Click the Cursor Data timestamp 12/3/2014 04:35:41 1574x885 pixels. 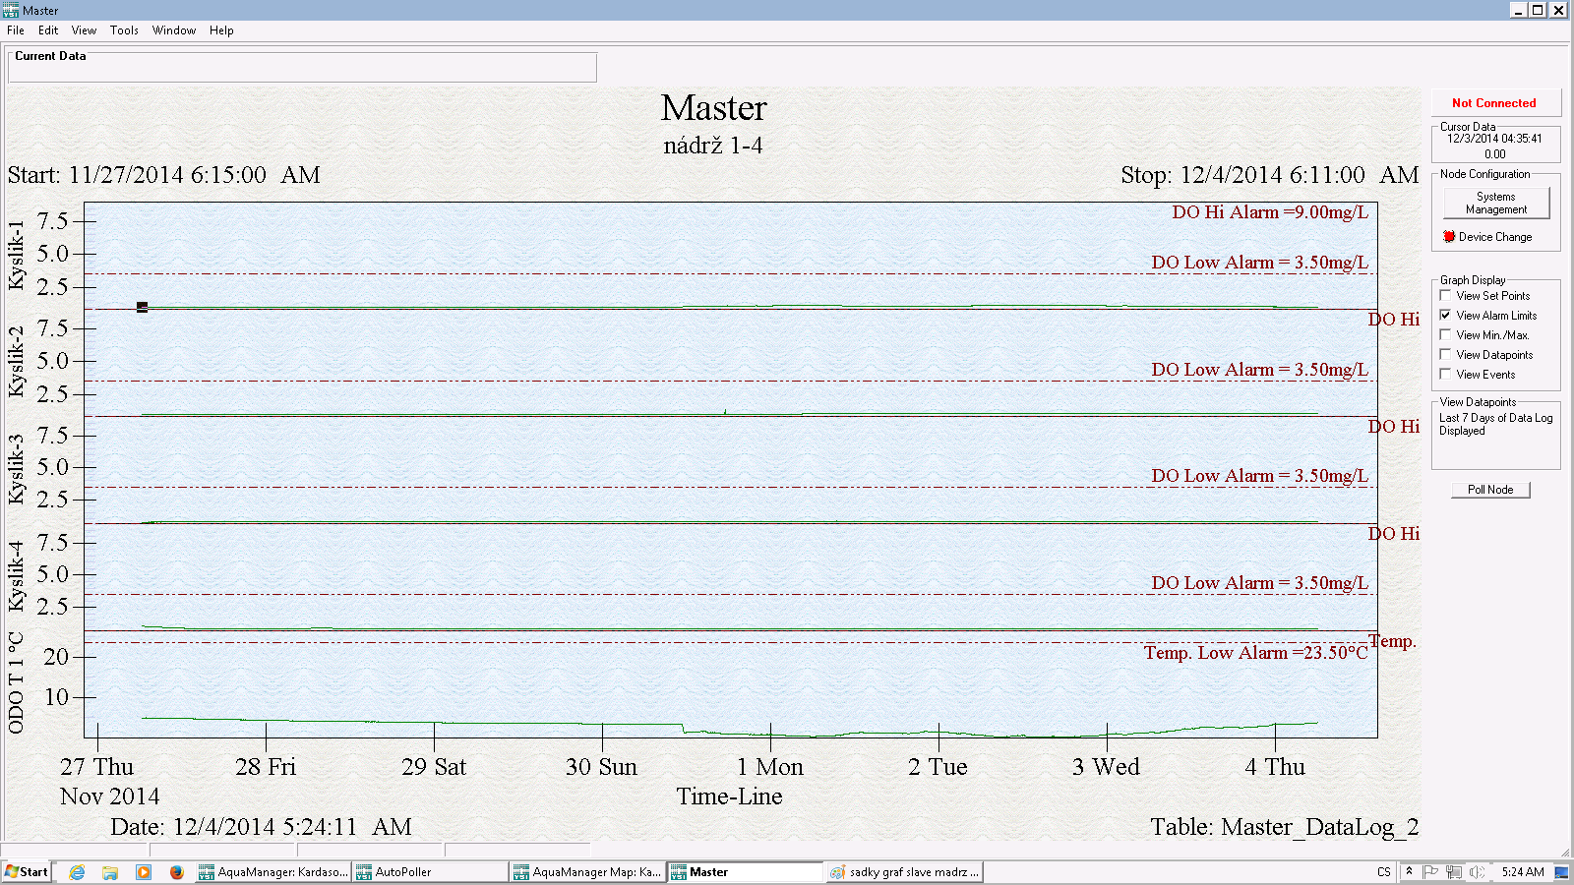(x=1494, y=139)
